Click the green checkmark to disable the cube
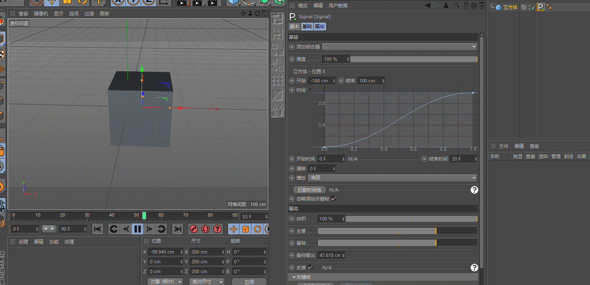This screenshot has width=590, height=285. coord(533,7)
